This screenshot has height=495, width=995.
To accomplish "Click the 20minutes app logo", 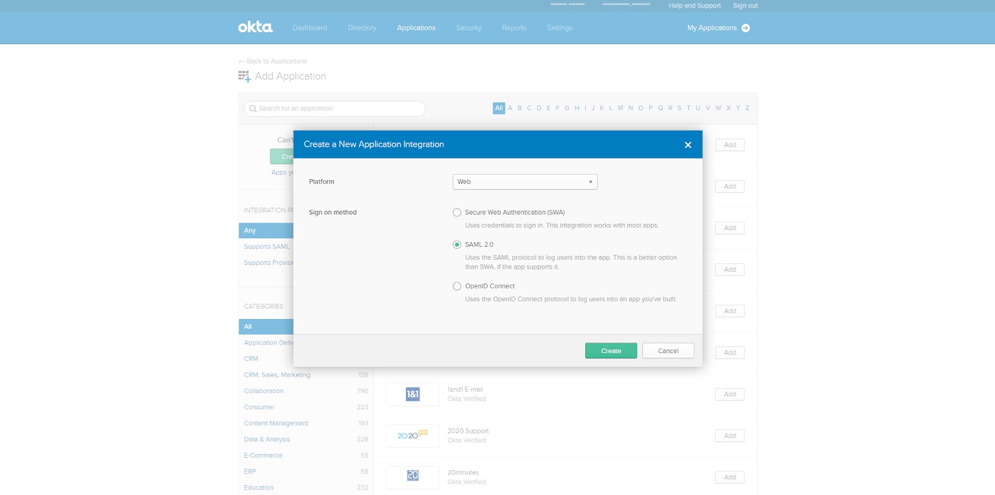I will 412,476.
